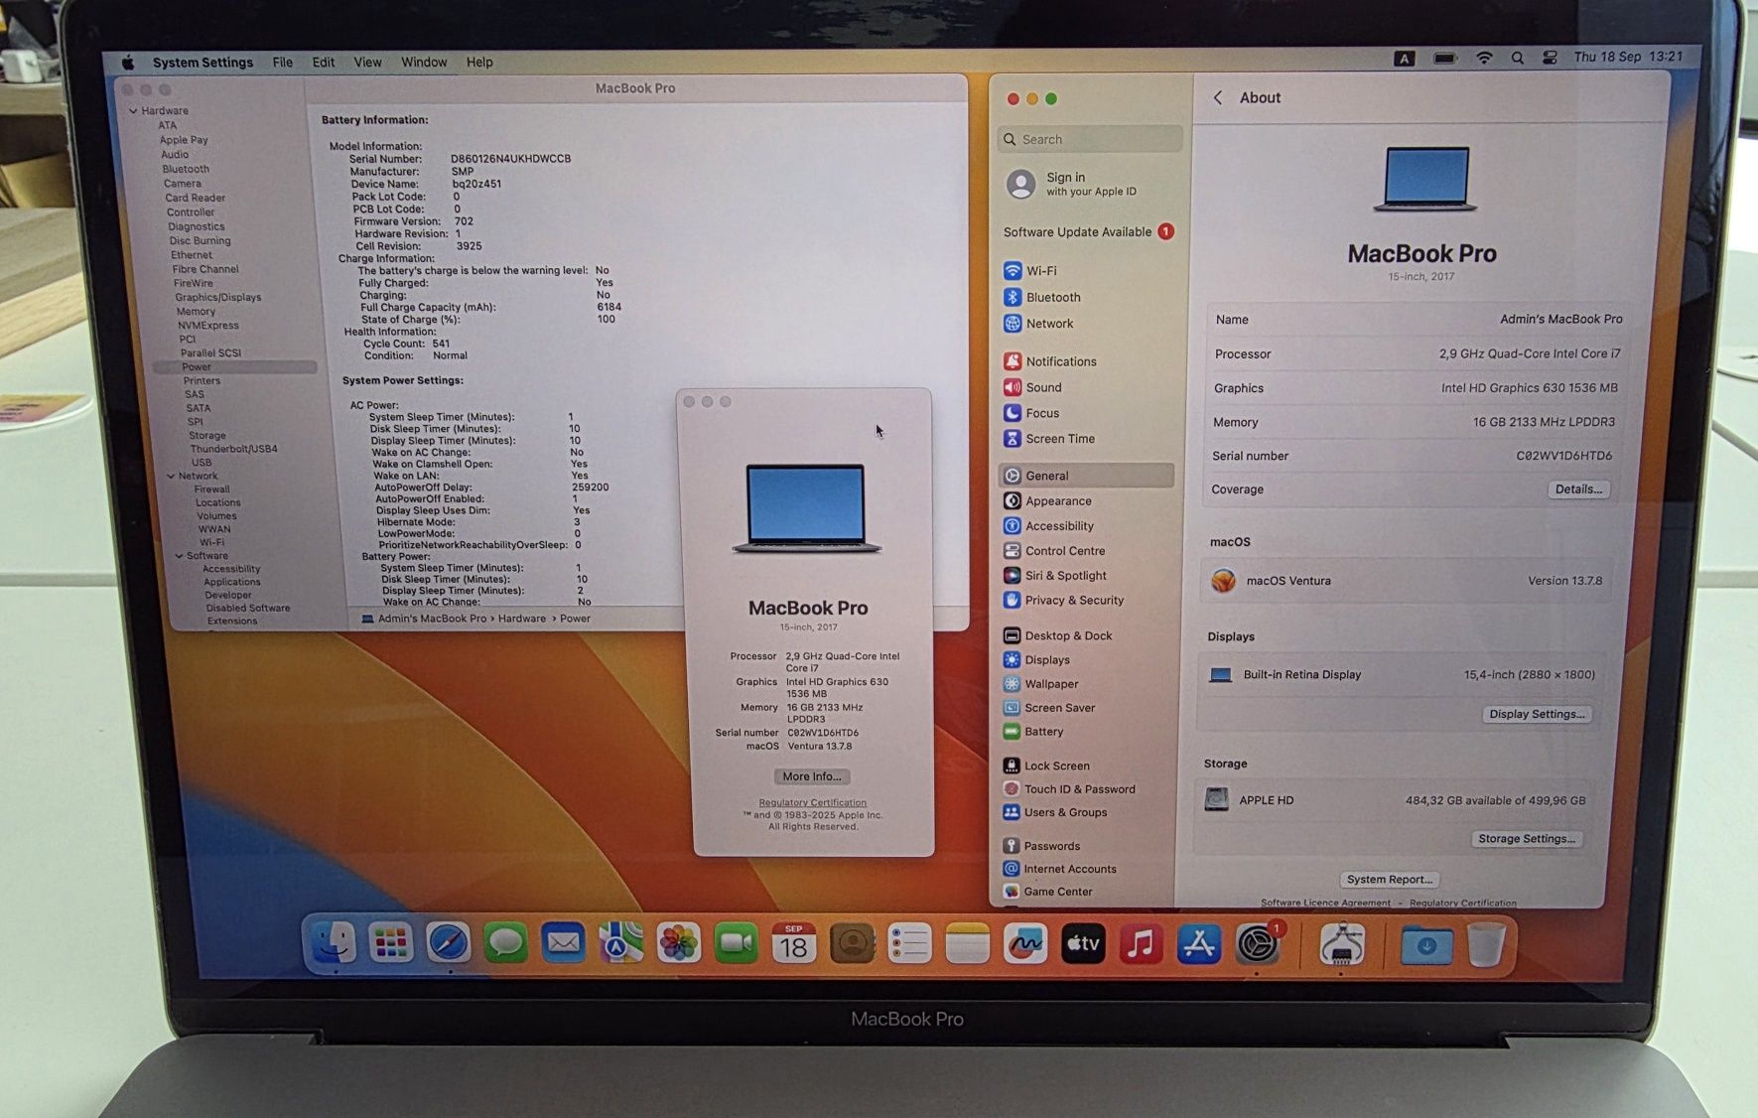This screenshot has width=1758, height=1118.
Task: Open Internet Accounts settings
Action: pos(1059,869)
